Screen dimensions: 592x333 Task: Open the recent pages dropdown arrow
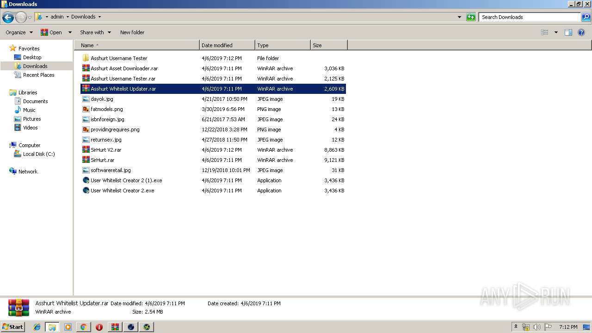pos(30,18)
